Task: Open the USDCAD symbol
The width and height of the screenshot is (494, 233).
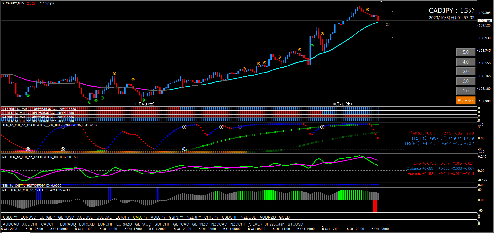Action: coord(104,217)
